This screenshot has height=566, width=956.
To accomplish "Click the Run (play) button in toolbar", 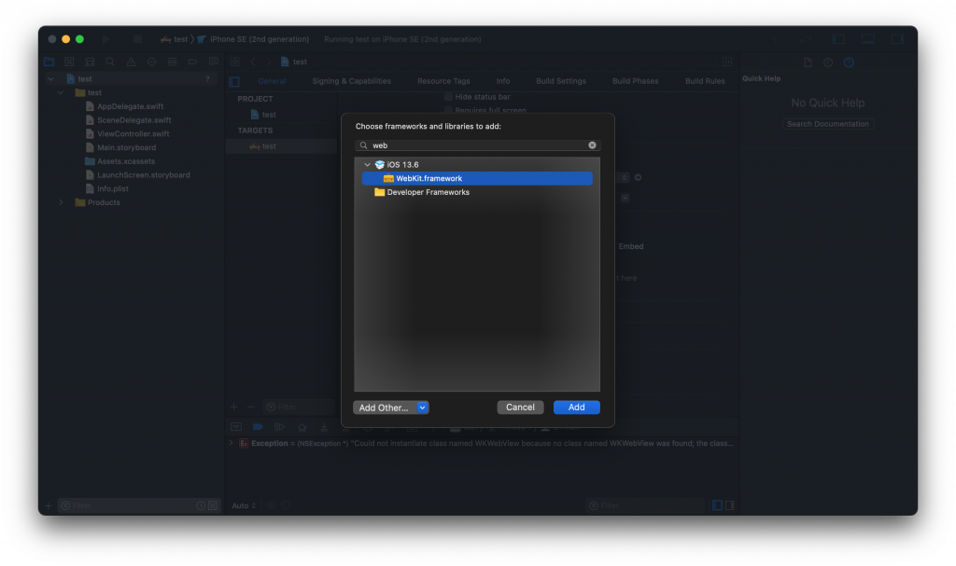I will coord(106,39).
